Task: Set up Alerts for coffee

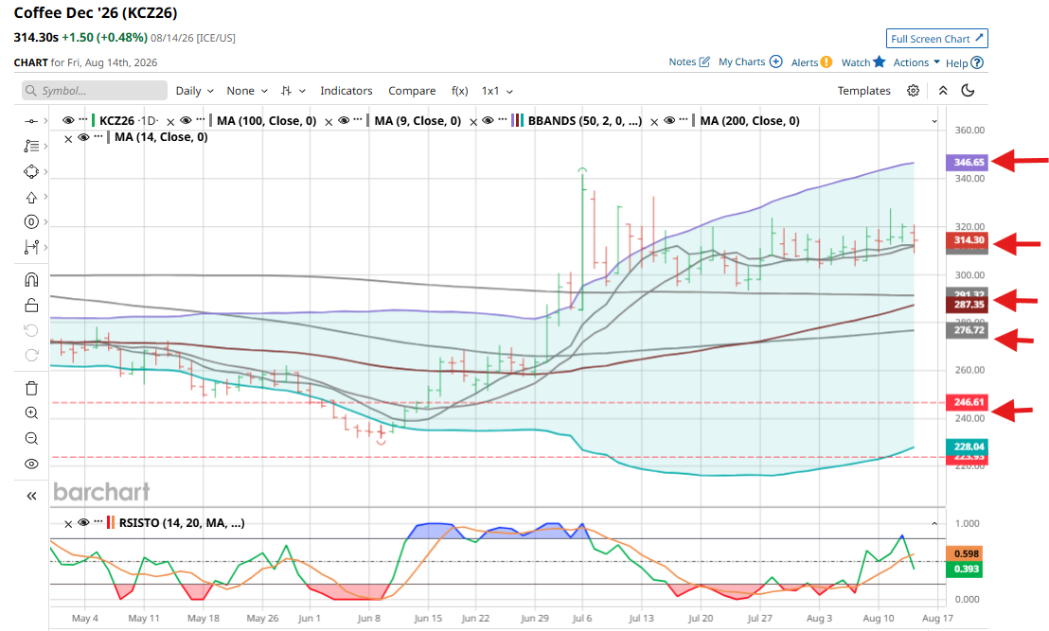Action: click(811, 62)
